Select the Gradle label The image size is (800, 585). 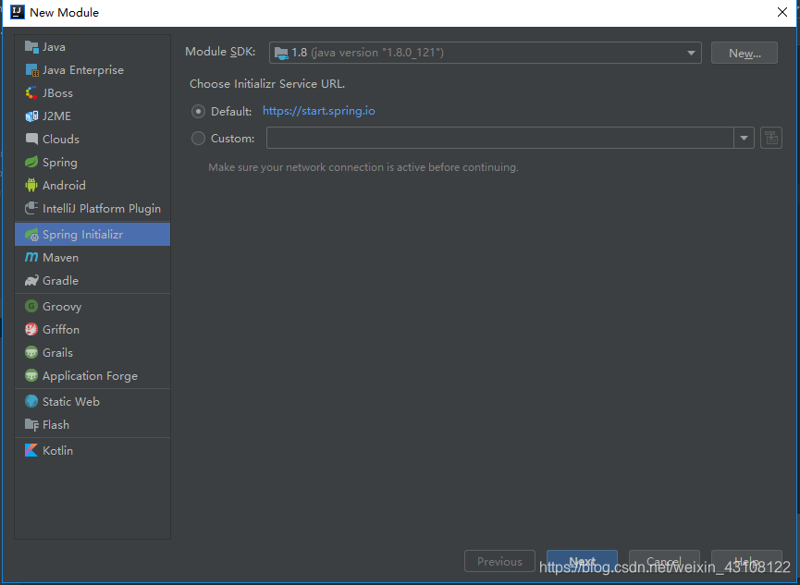click(61, 281)
